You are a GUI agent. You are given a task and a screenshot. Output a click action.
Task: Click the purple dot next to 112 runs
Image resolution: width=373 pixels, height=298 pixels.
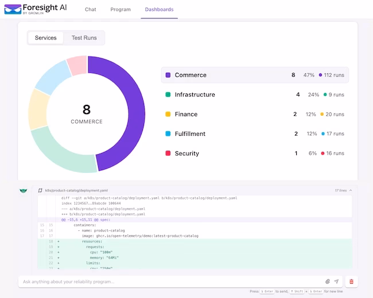(x=320, y=75)
